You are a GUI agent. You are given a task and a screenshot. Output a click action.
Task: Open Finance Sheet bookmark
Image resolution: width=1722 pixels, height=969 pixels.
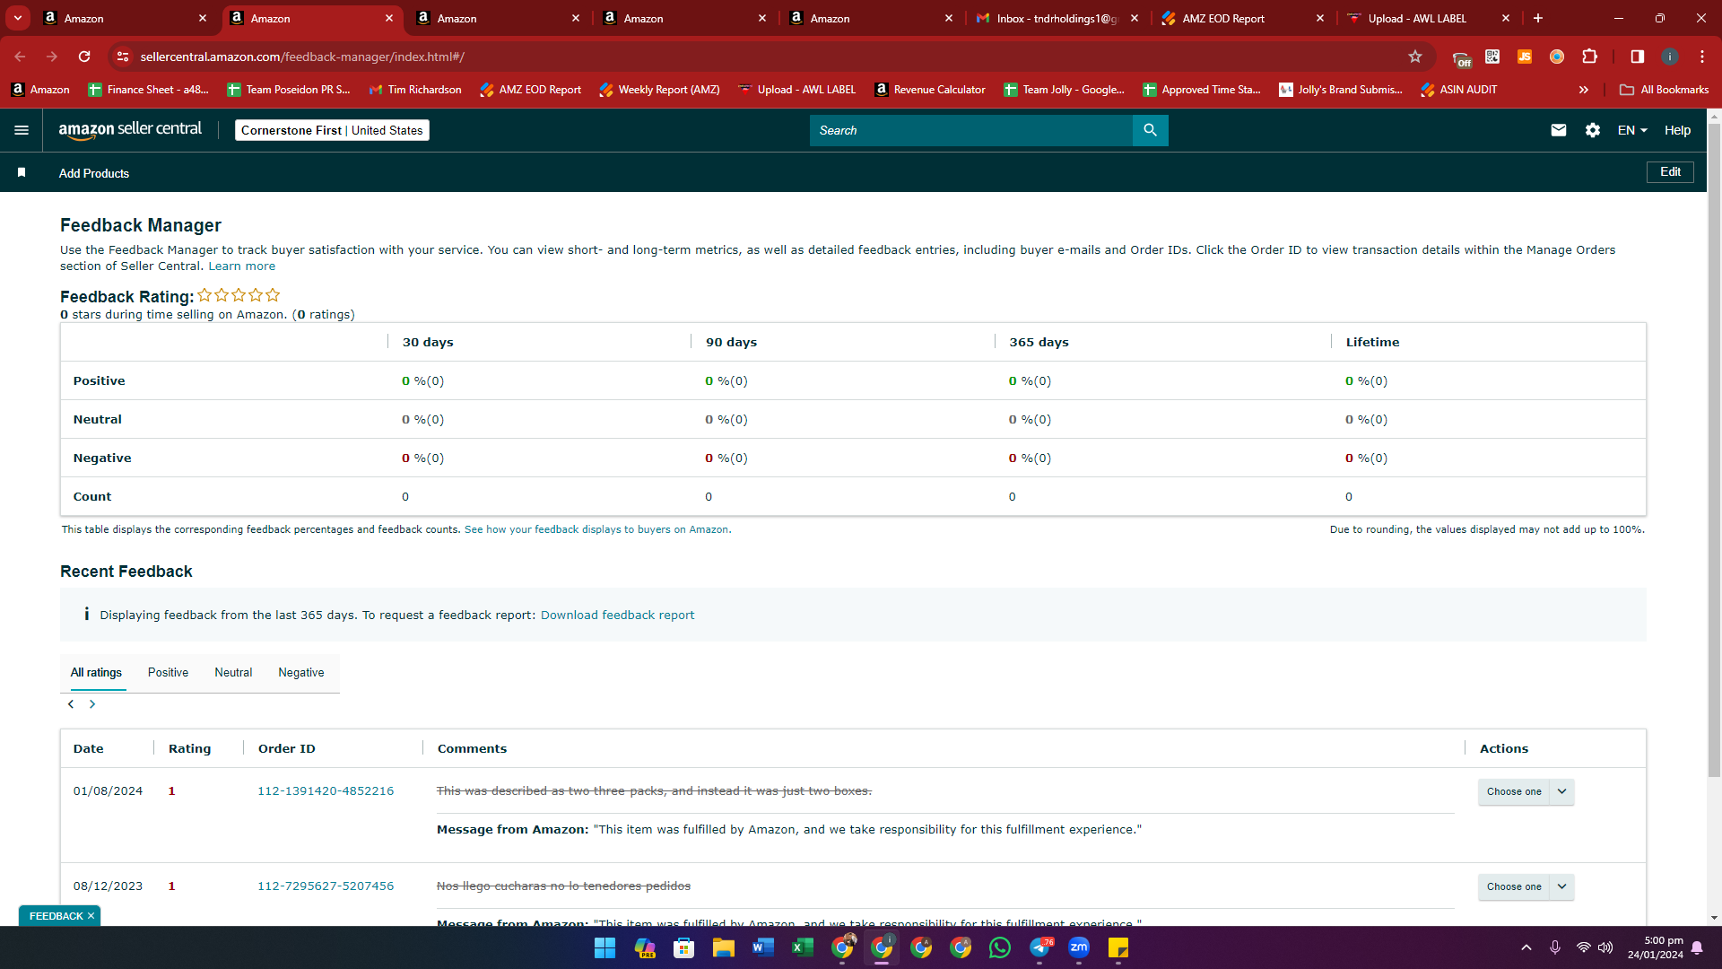pos(148,90)
